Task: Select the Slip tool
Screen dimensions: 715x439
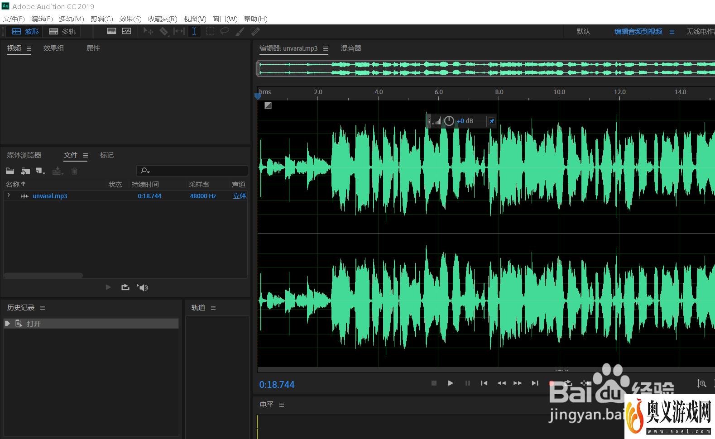Action: 179,31
